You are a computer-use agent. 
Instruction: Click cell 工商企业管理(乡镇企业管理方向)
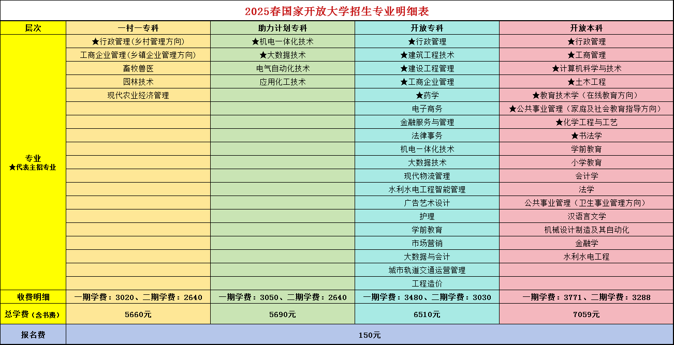pos(138,55)
